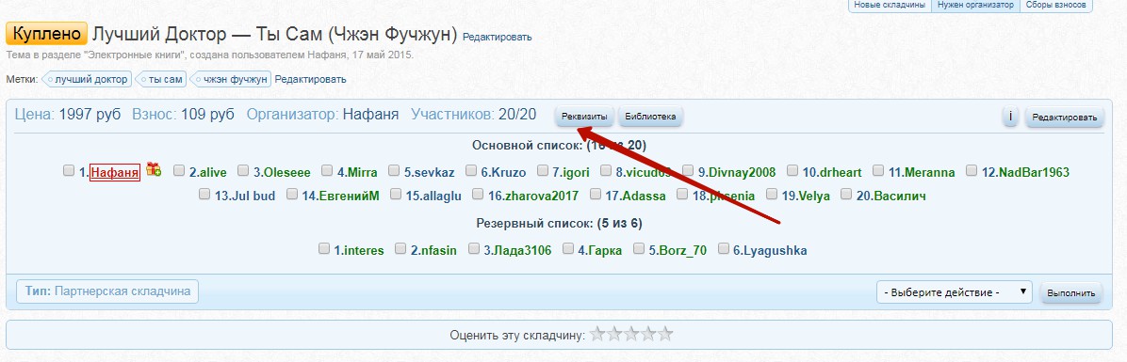This screenshot has height=362, width=1127.
Task: Open Lyagushka profile in reserve list
Action: 775,251
